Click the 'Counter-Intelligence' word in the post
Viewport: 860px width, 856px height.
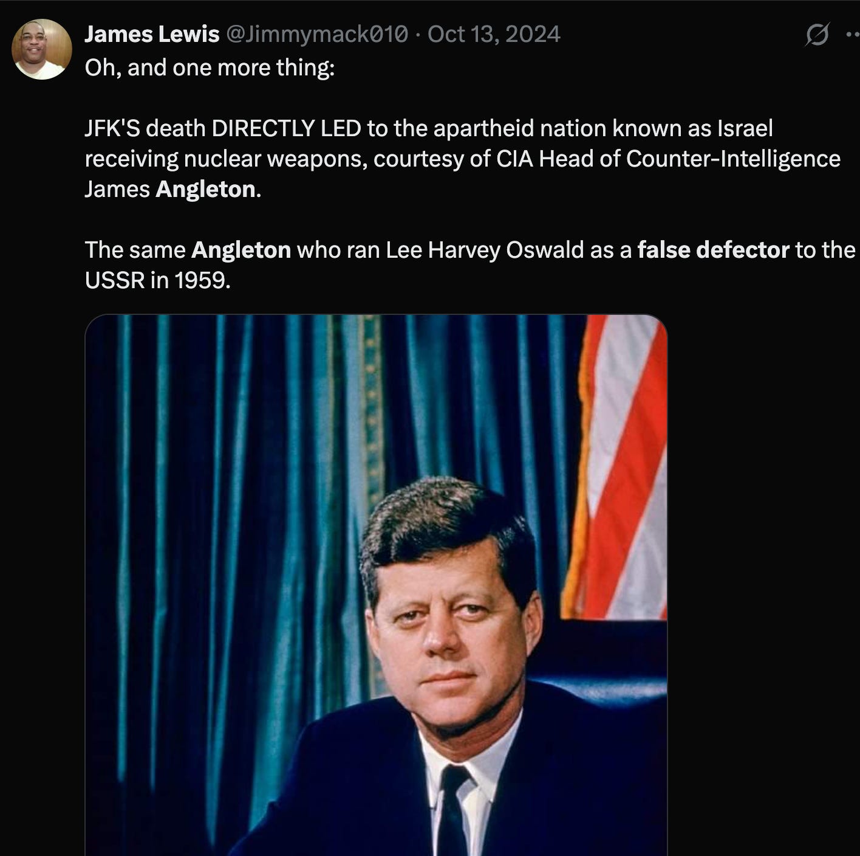pos(733,159)
